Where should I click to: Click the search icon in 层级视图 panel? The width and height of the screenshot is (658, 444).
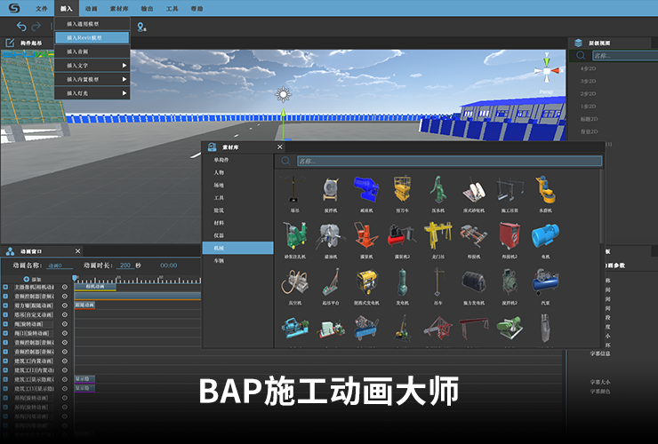[581, 55]
